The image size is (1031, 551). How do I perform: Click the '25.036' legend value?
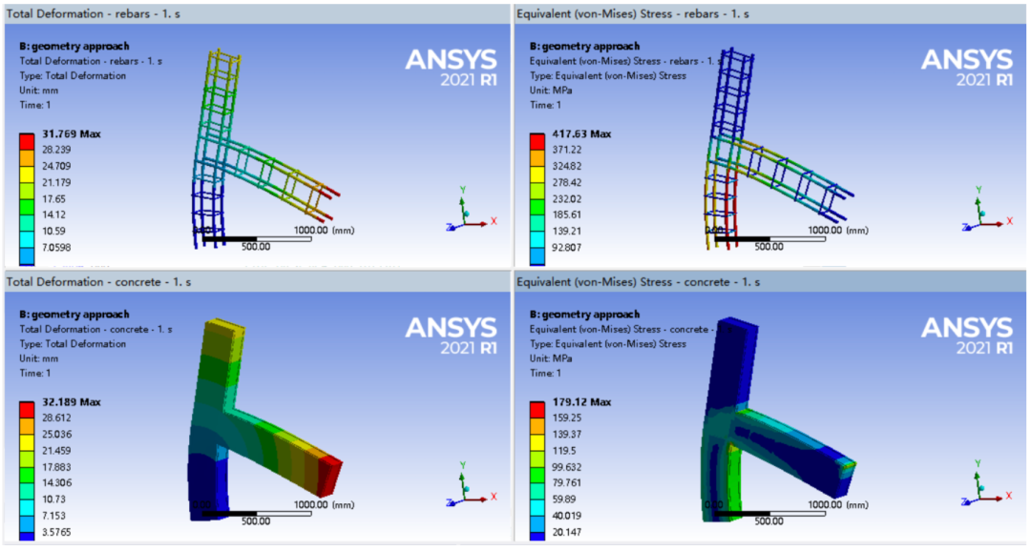(56, 434)
